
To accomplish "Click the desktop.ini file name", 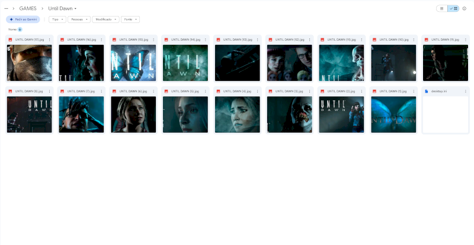I will point(439,92).
